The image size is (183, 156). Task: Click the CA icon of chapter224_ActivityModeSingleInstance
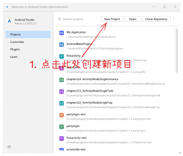[x=62, y=80]
